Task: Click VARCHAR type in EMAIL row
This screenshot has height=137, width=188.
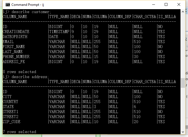Action: 57,42
